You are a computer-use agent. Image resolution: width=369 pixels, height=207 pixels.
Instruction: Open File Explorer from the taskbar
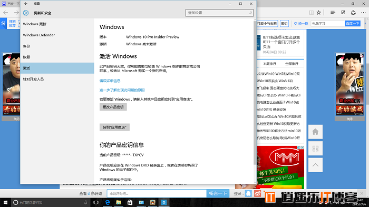[x=119, y=202]
